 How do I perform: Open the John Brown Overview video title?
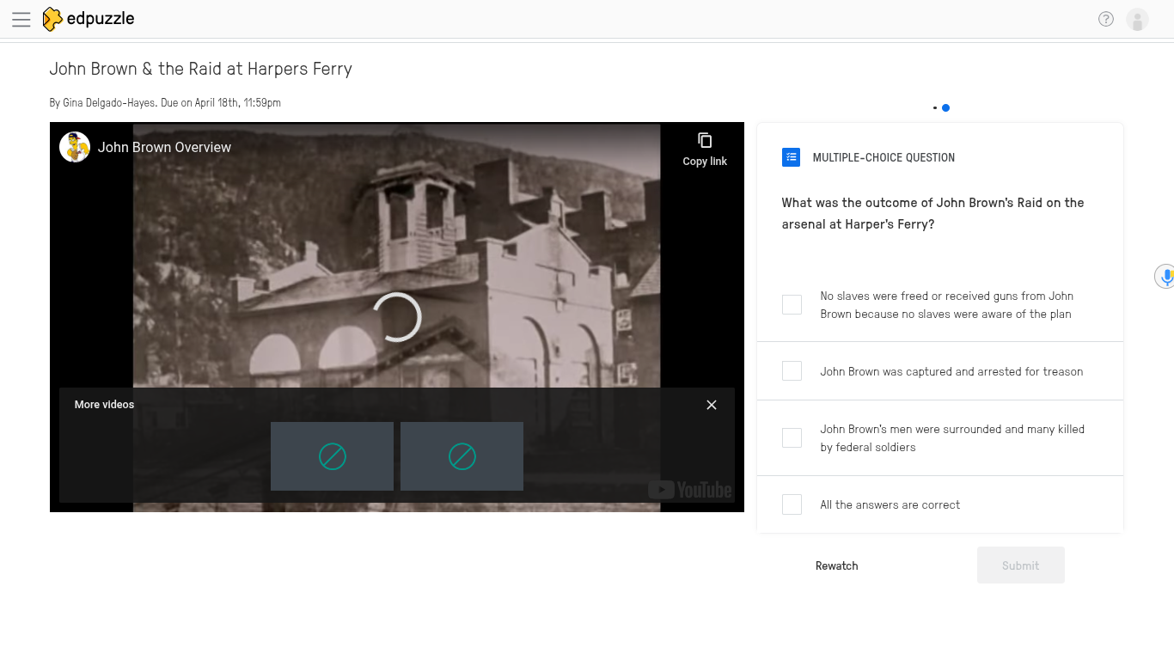[x=164, y=147]
